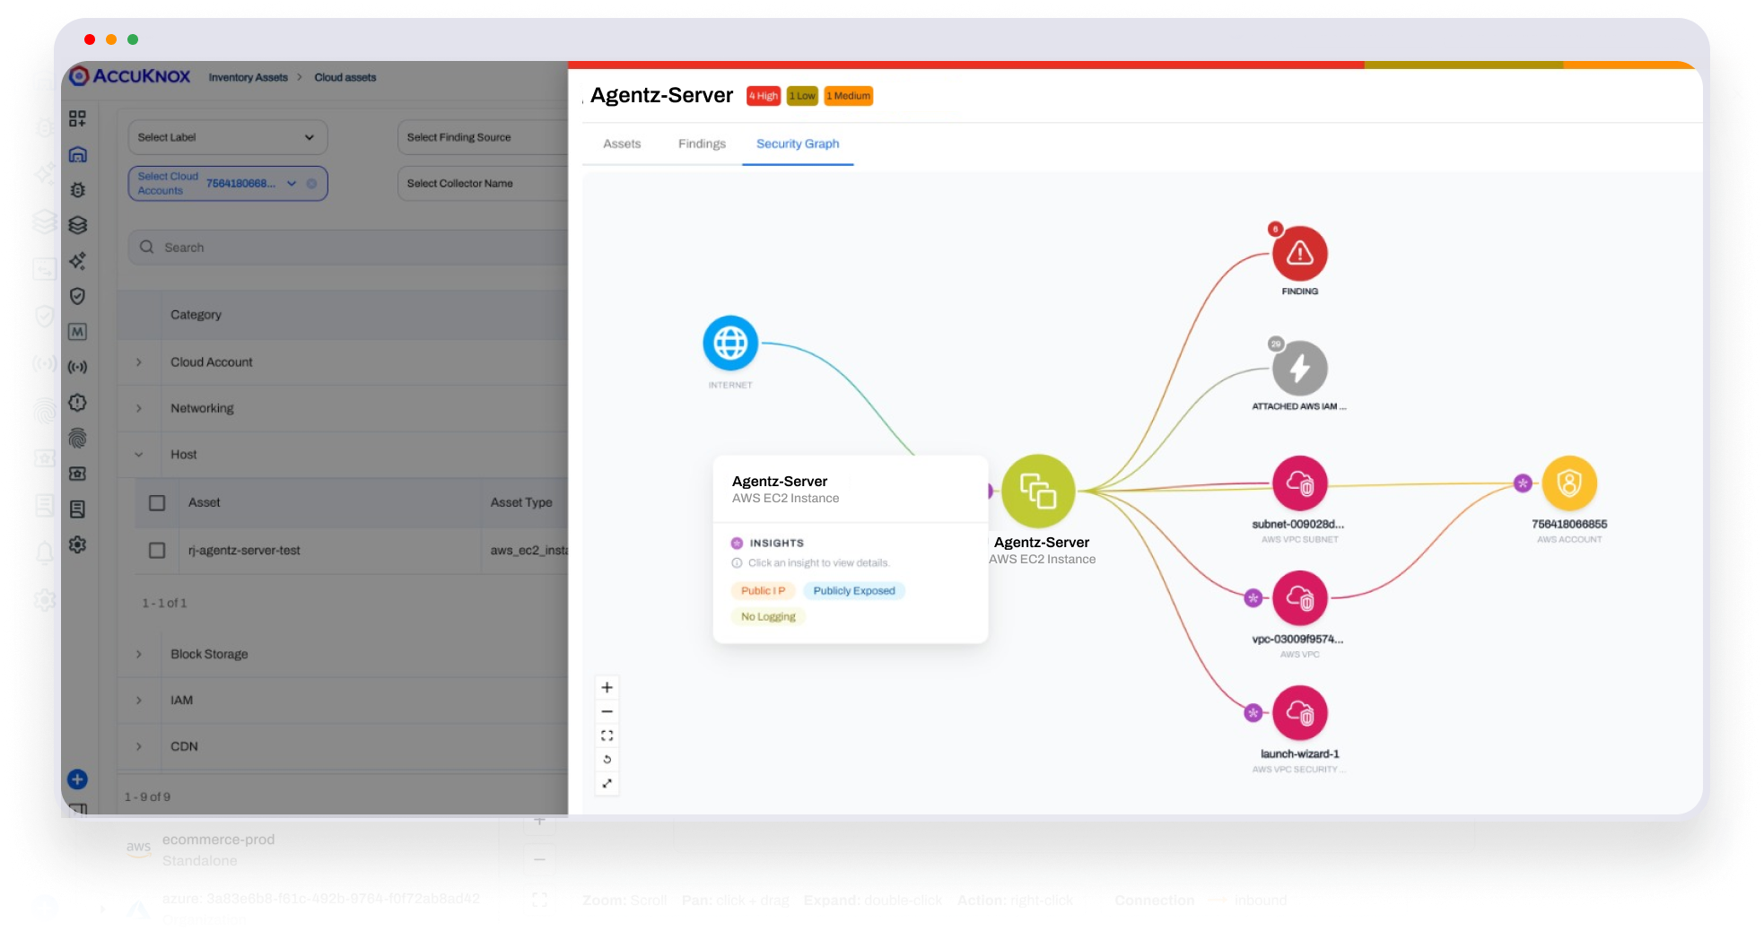Click the 4 High severity badge
Viewport: 1764px width, 940px height.
tap(764, 96)
